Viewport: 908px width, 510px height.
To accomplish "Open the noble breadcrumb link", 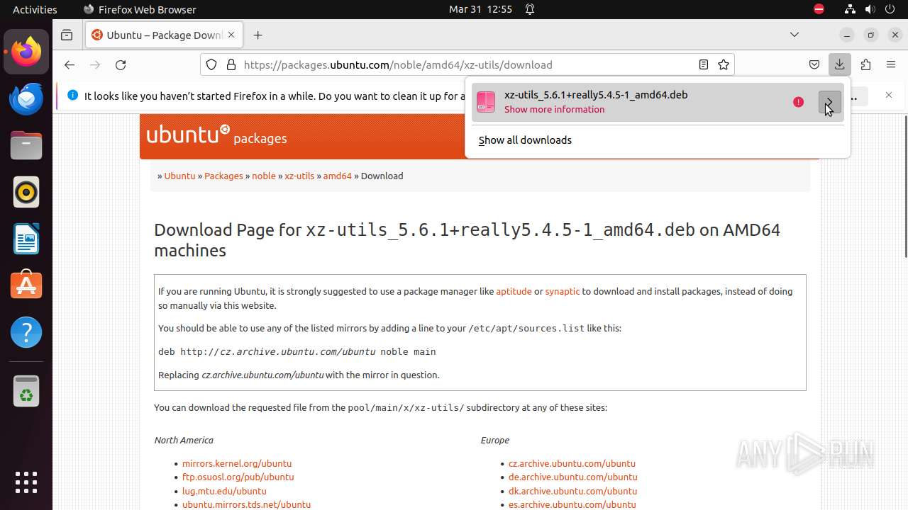I will coord(264,176).
